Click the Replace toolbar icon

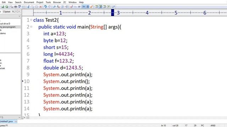[59, 7]
